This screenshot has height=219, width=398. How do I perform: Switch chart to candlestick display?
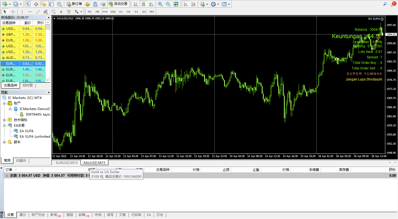coord(143,4)
